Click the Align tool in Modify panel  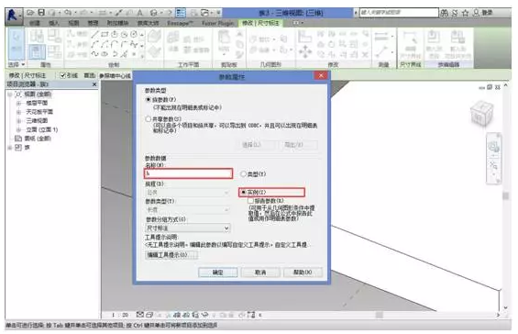(x=304, y=36)
